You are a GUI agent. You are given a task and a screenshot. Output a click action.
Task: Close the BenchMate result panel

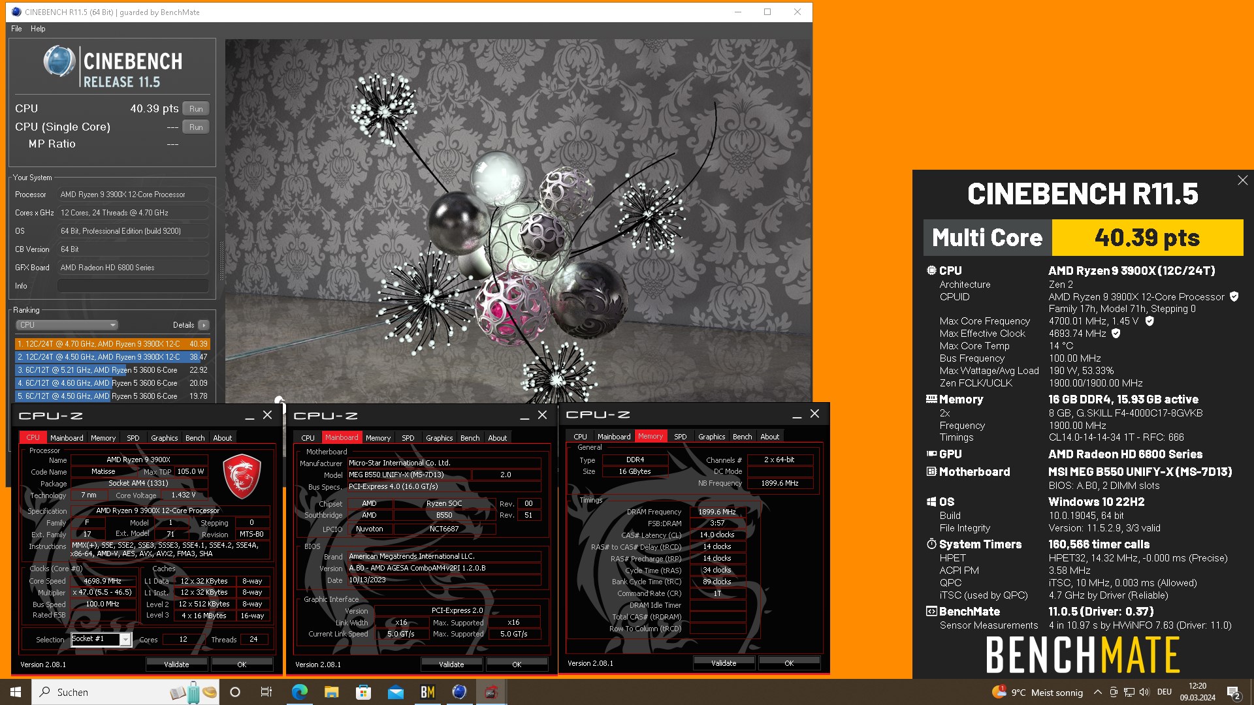click(x=1242, y=181)
